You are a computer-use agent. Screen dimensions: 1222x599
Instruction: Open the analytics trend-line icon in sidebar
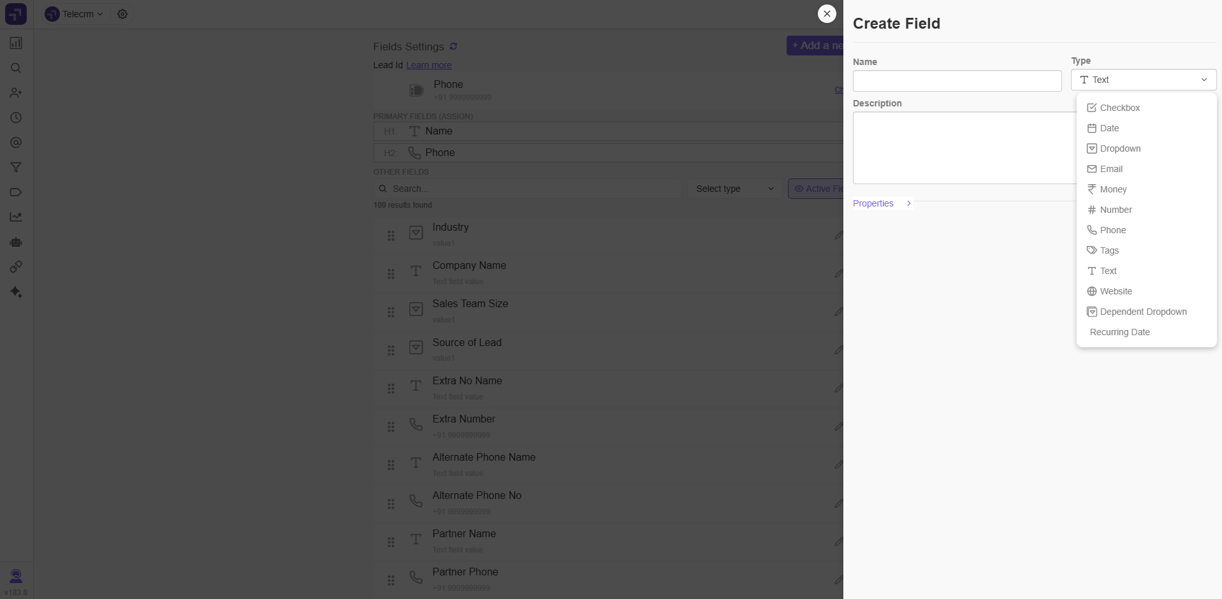pyautogui.click(x=16, y=217)
